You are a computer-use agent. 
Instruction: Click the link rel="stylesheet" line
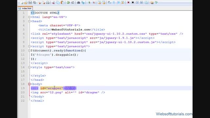pos(107,34)
